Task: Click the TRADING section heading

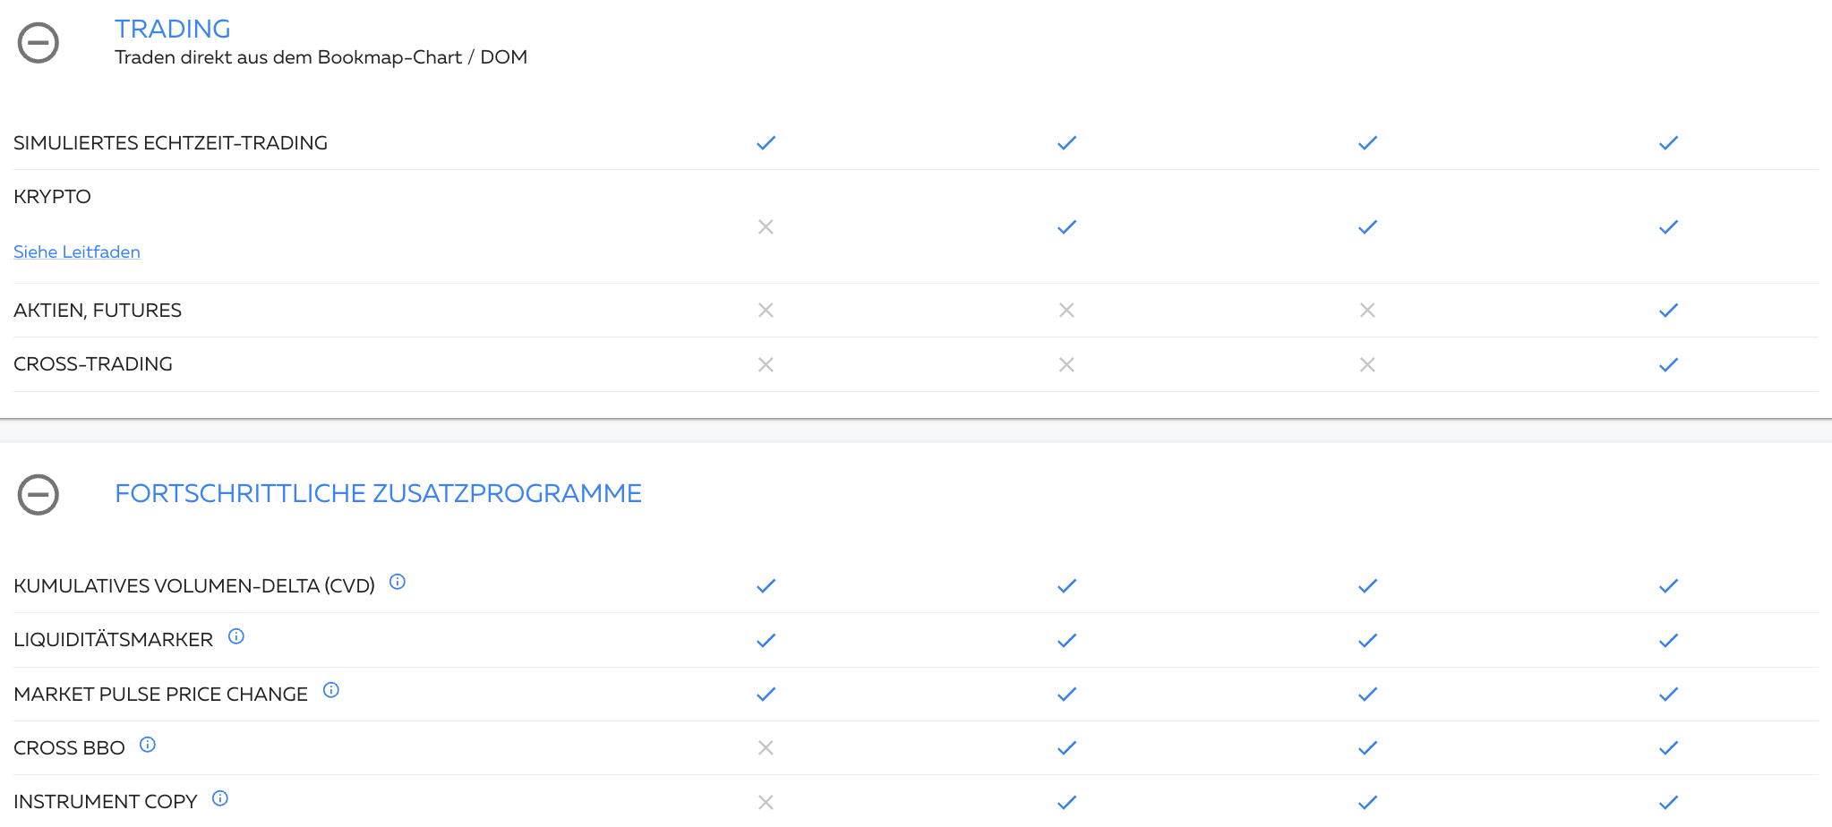Action: pyautogui.click(x=173, y=29)
